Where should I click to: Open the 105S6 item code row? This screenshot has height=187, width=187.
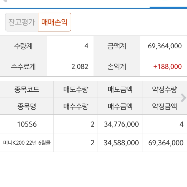27,124
